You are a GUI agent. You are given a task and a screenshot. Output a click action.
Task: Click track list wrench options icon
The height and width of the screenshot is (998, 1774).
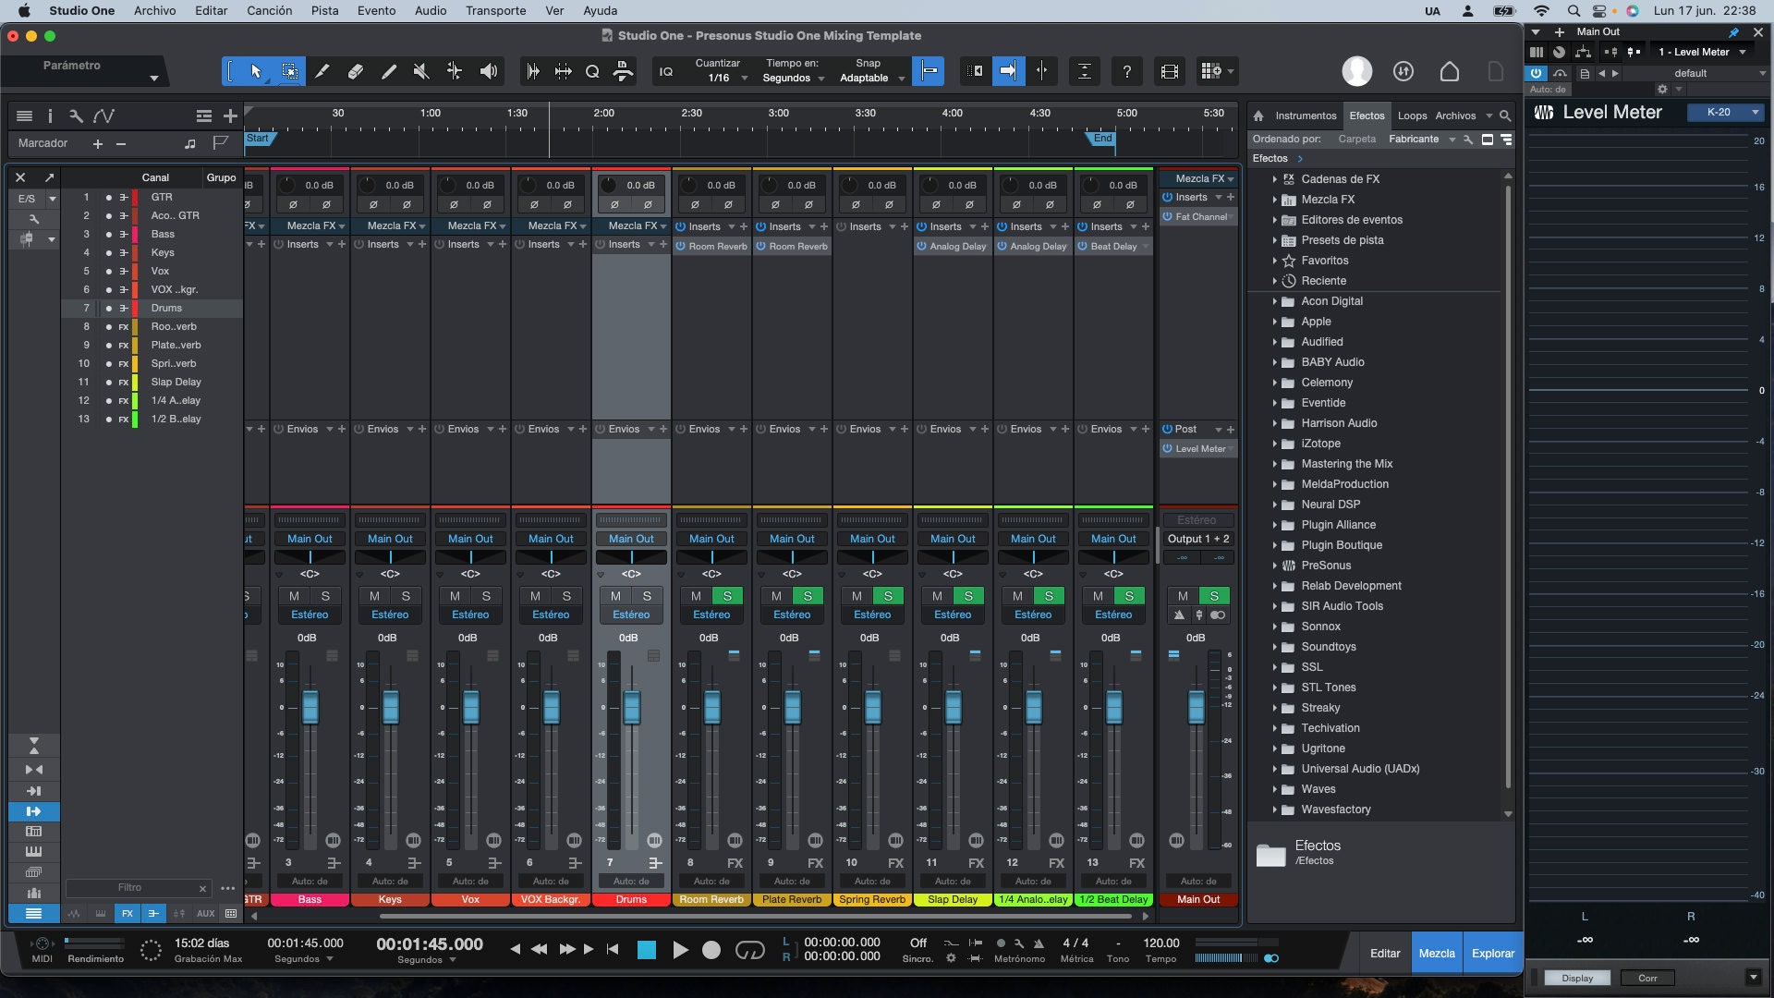(76, 116)
